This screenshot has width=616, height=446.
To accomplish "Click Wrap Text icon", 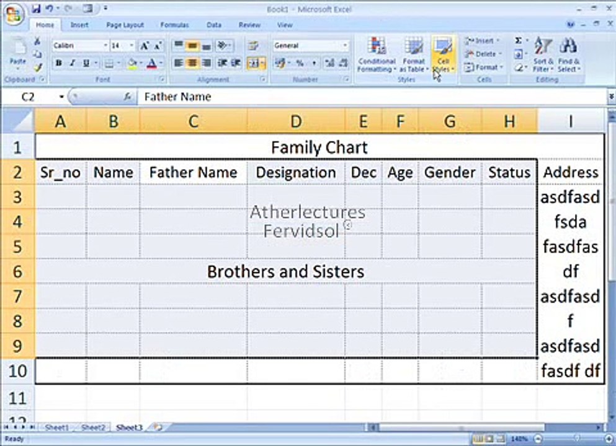I will coord(253,46).
